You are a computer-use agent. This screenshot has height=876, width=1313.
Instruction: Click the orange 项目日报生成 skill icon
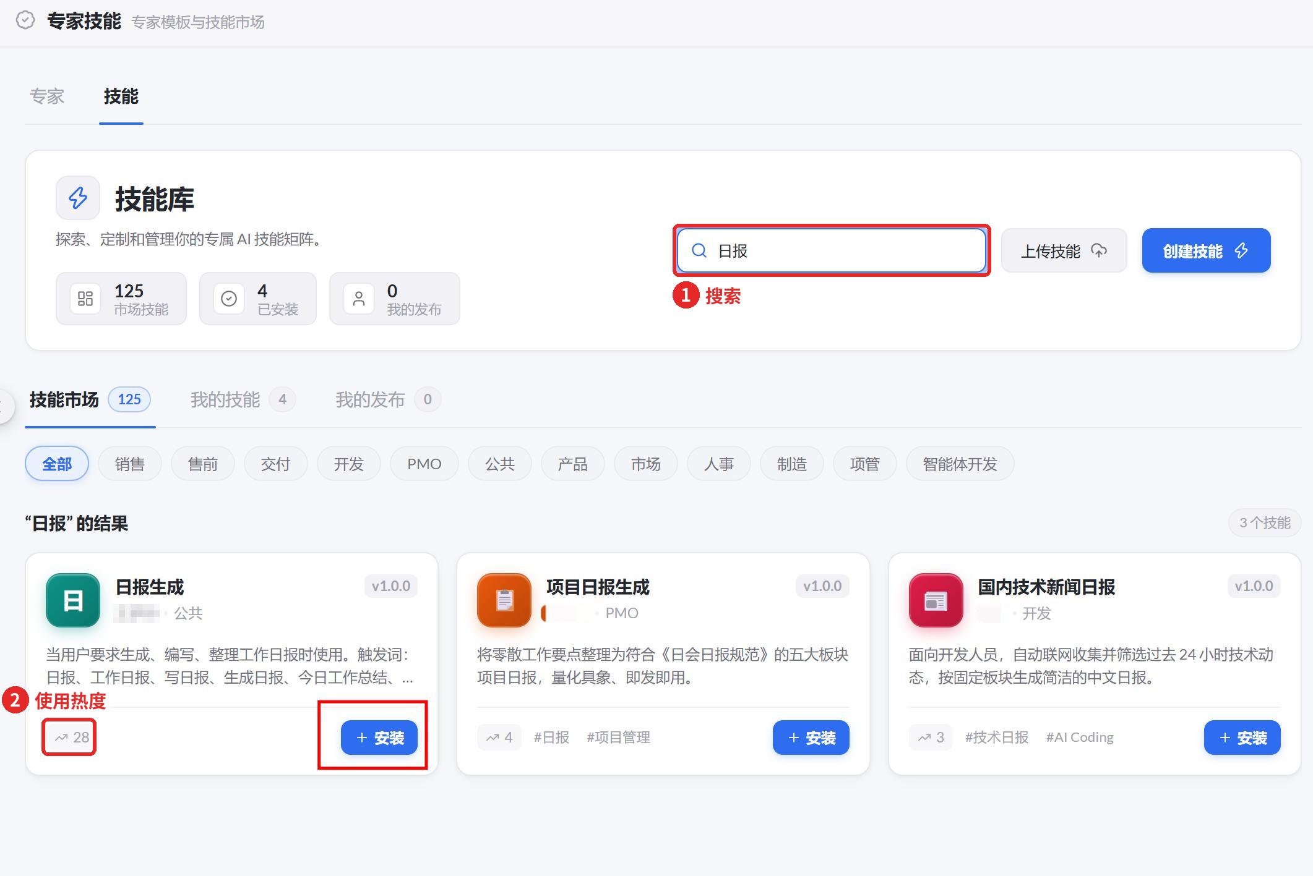point(504,600)
